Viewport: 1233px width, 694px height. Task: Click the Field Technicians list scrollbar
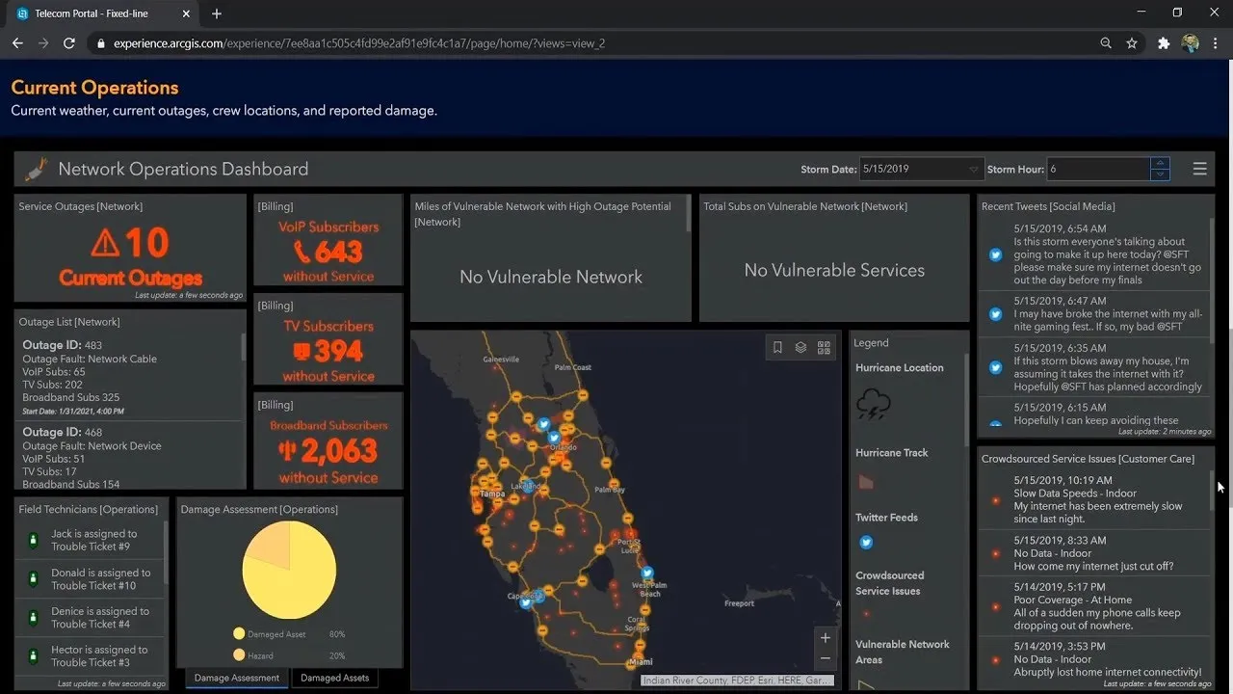point(167,551)
